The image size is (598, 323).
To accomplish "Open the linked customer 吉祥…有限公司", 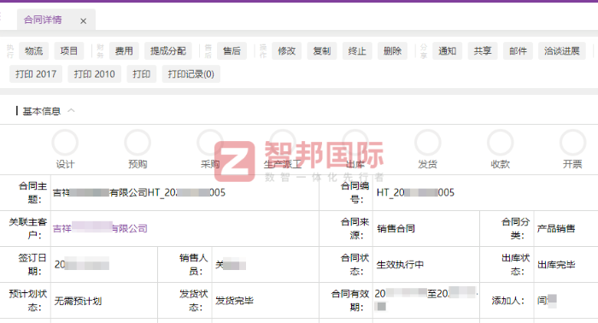I will [x=100, y=228].
